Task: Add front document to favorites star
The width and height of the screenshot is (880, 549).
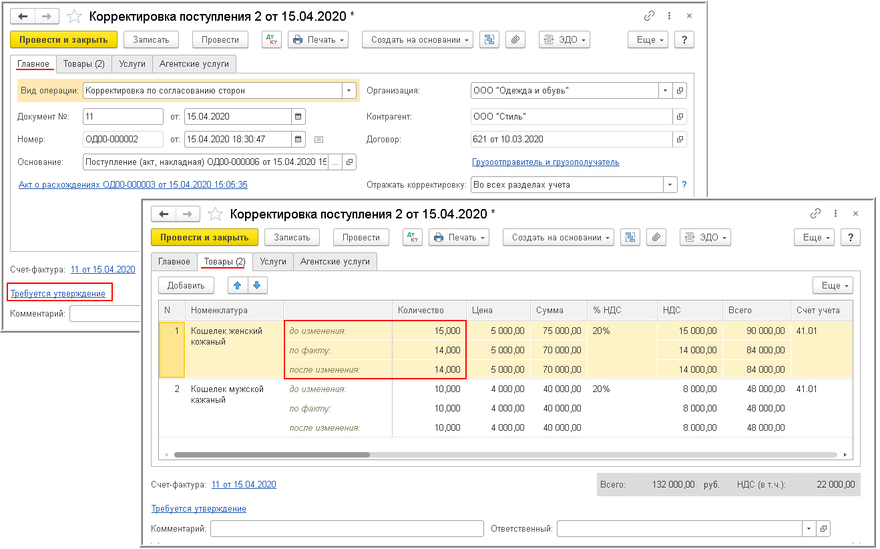Action: point(215,214)
